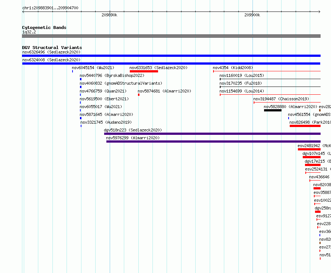Select nsv6055017 (Wu2021) label

101,107
